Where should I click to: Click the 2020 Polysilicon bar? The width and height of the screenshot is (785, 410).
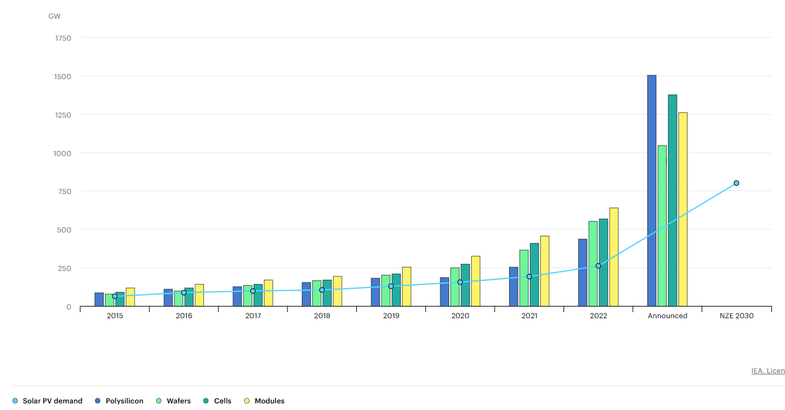(444, 292)
